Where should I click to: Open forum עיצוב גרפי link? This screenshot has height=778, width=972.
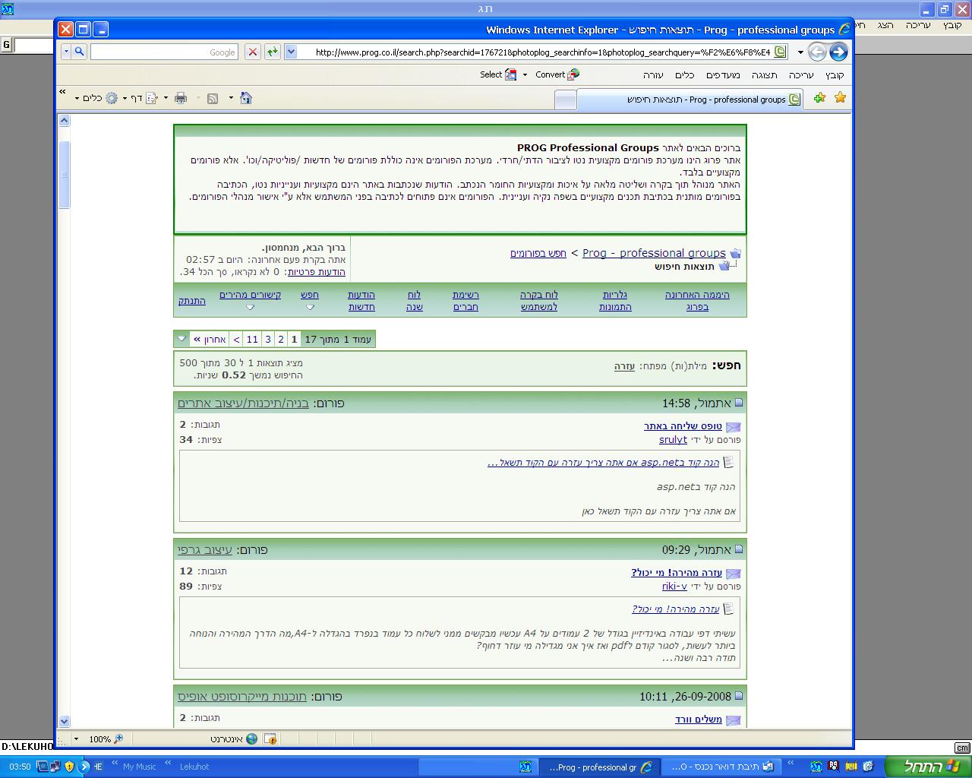coord(205,549)
